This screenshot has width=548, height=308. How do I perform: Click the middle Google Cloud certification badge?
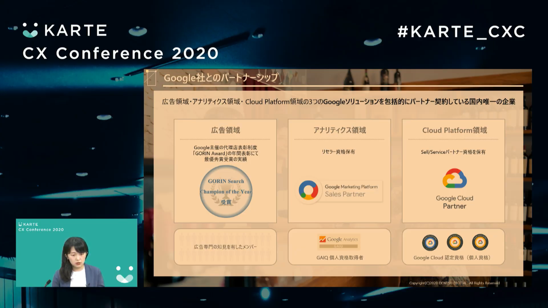pos(455,242)
